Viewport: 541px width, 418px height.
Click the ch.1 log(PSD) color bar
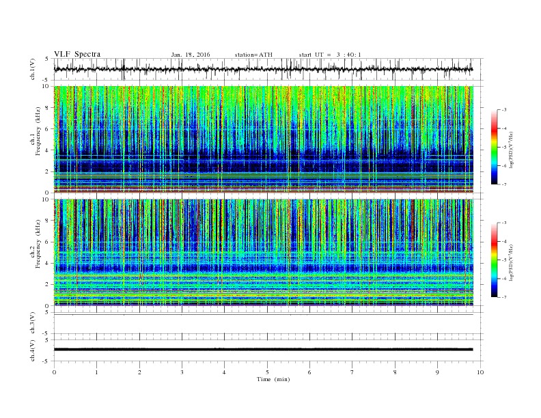pos(494,147)
